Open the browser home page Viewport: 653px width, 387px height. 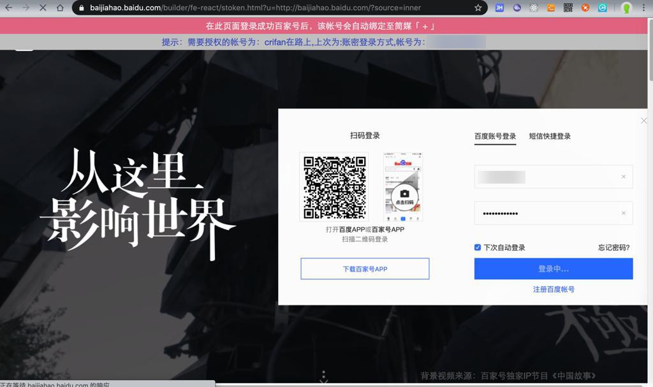[x=60, y=8]
